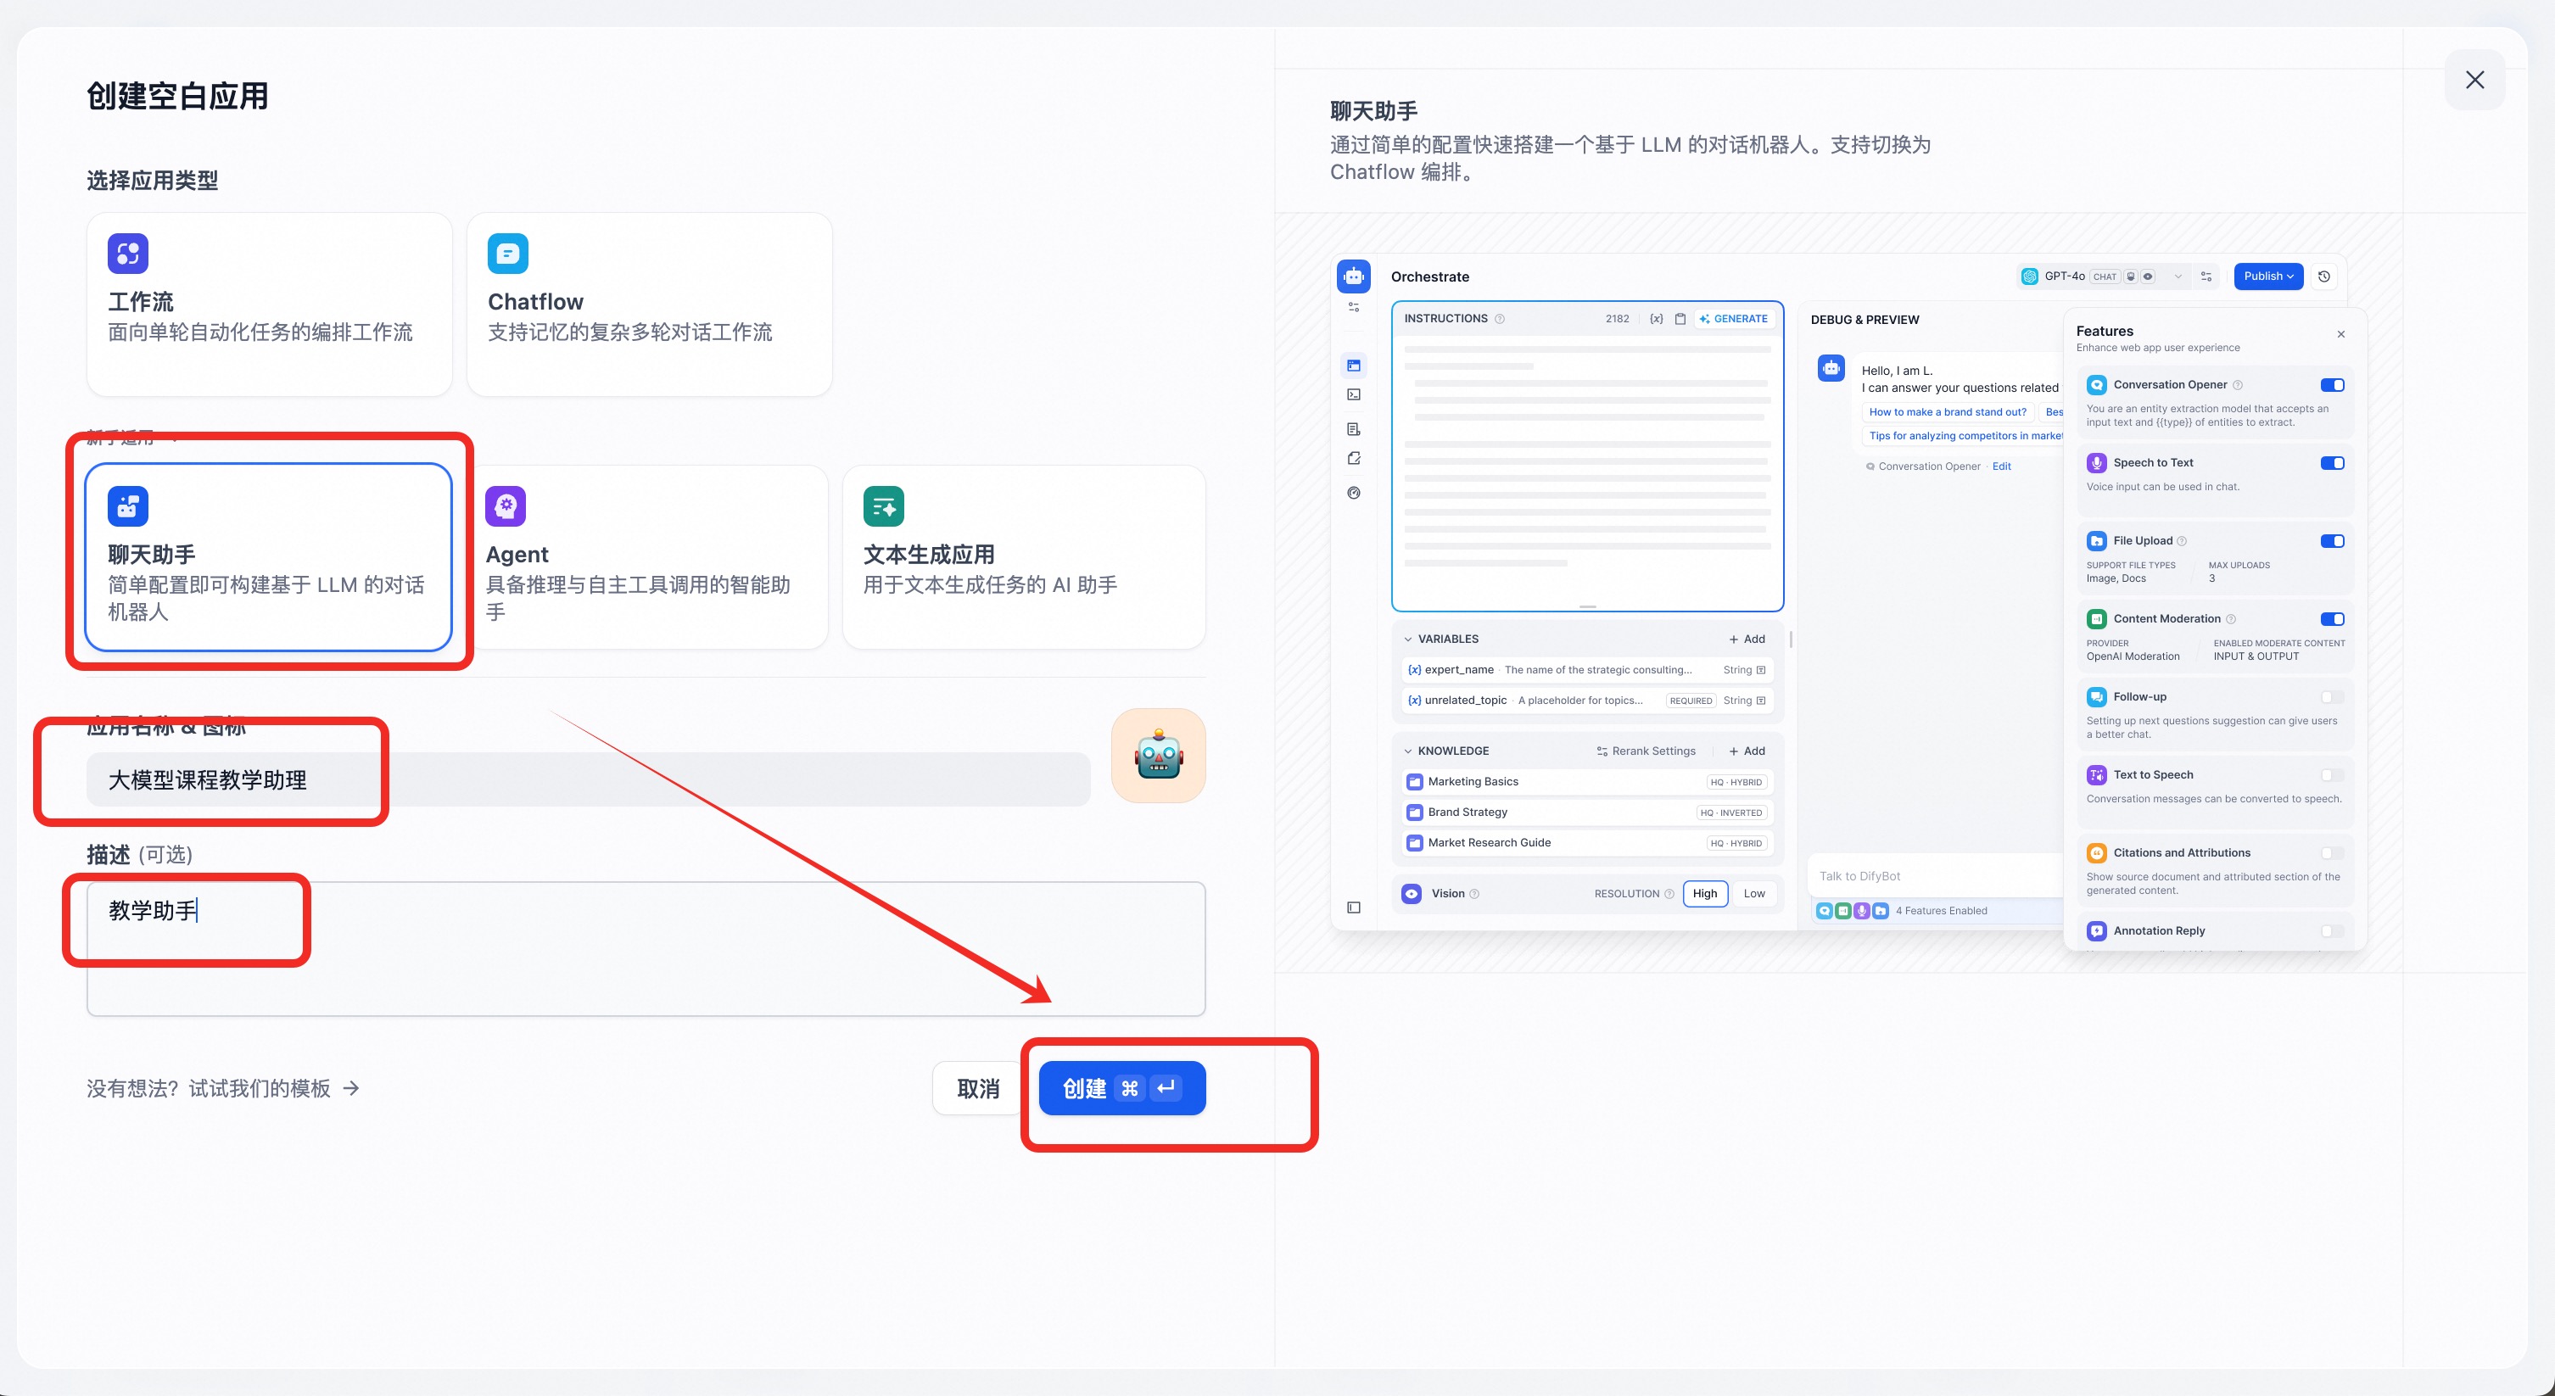Close the dialog with the X icon
2555x1396 pixels.
pyautogui.click(x=2474, y=81)
